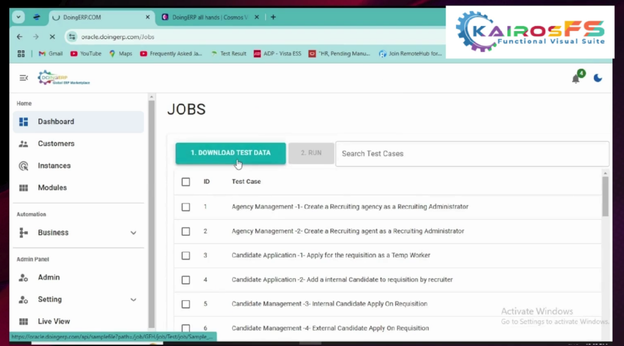Image resolution: width=624 pixels, height=346 pixels.
Task: Check the select-all checkbox in table header
Action: tap(186, 182)
